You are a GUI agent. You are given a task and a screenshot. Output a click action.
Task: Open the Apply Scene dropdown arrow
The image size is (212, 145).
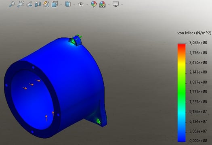tap(109, 4)
